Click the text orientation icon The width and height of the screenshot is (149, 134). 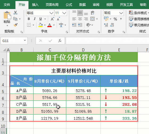88,25
